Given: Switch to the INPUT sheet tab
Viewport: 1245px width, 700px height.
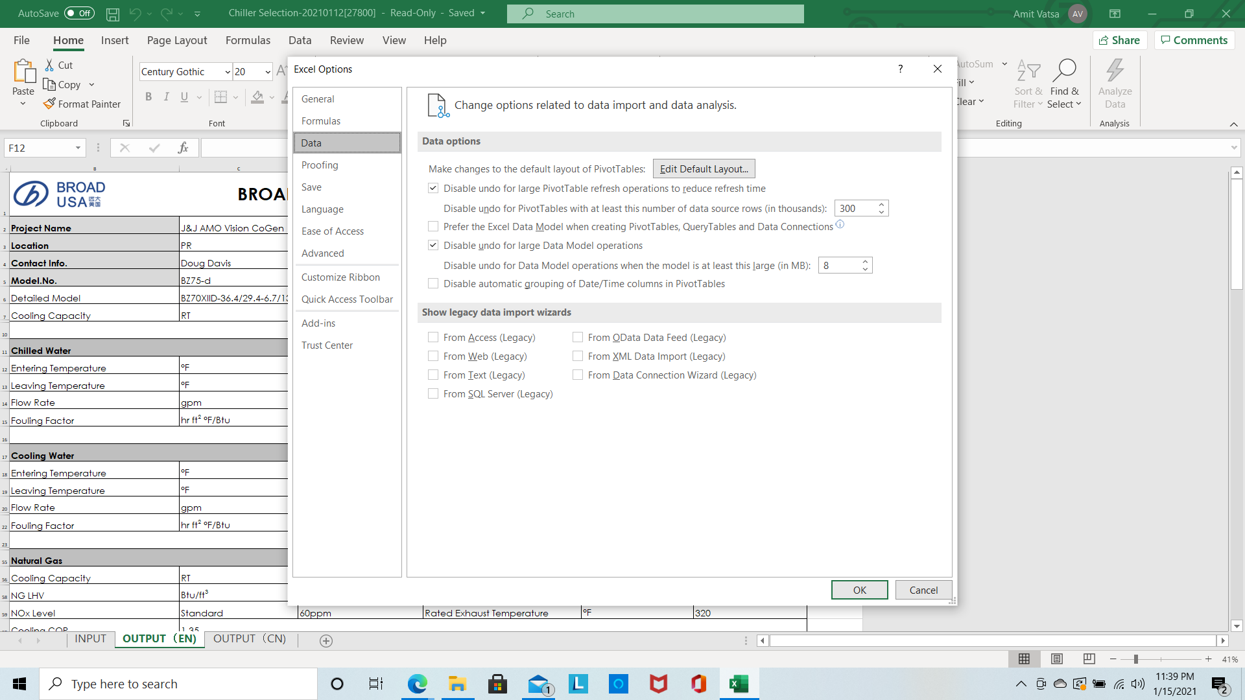Looking at the screenshot, I should [x=90, y=639].
